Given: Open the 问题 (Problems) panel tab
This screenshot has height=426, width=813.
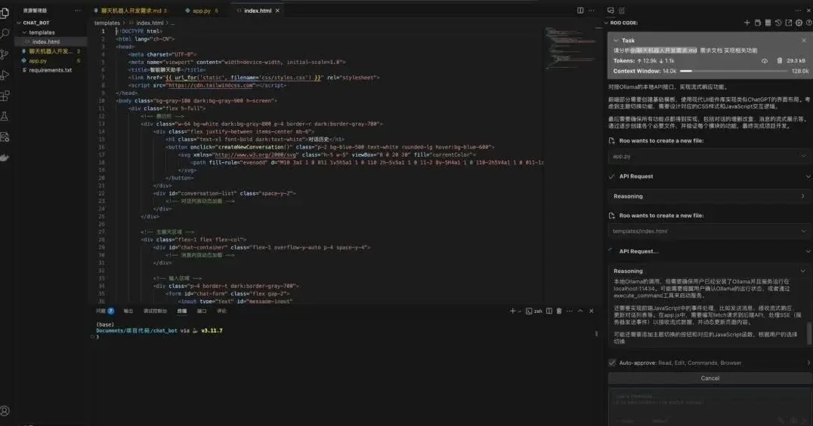Looking at the screenshot, I should coord(104,311).
